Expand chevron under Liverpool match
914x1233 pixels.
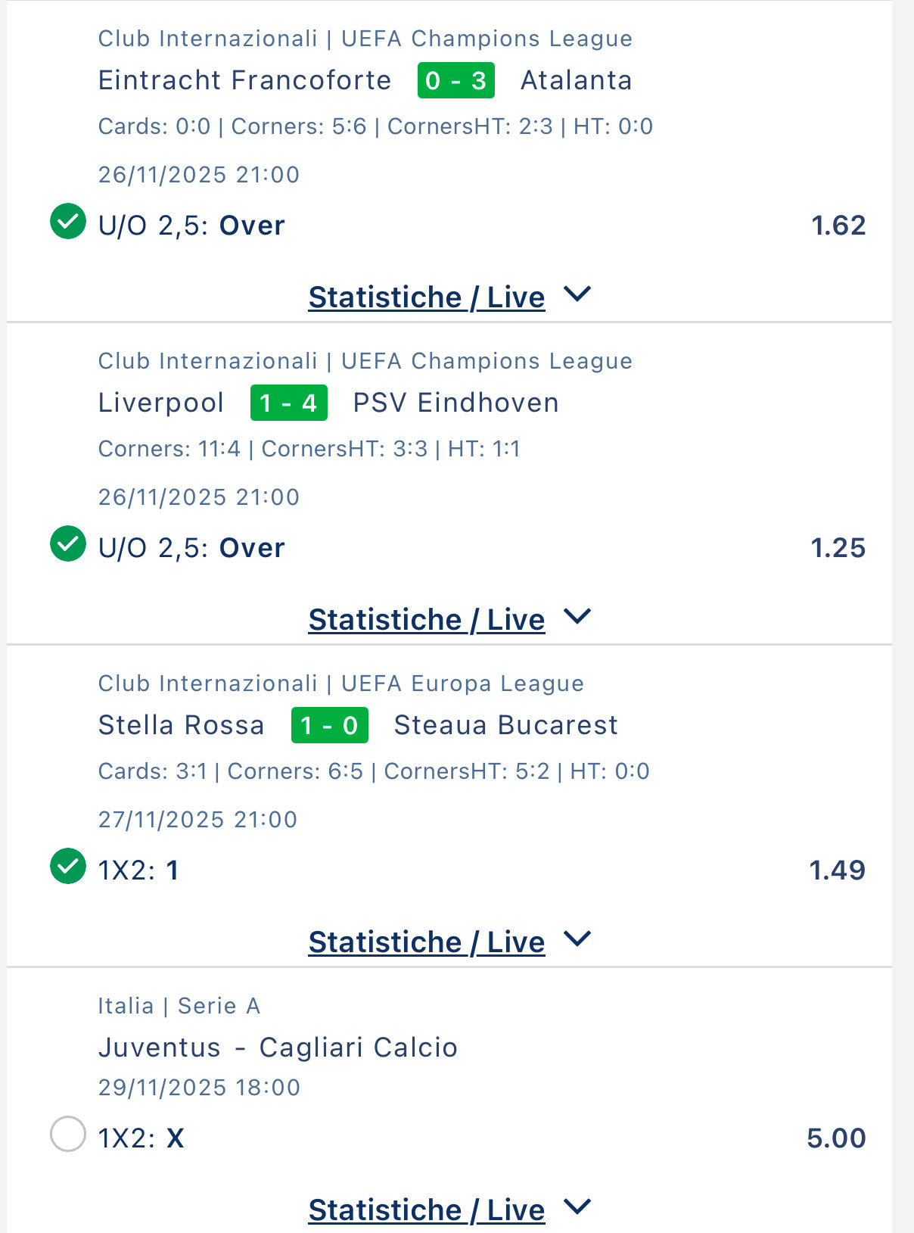[577, 617]
